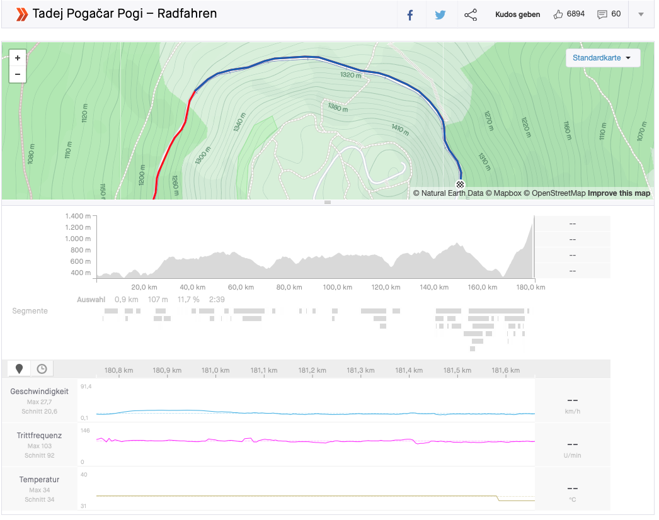659x520 pixels.
Task: Open the Improve this map link
Action: (619, 193)
